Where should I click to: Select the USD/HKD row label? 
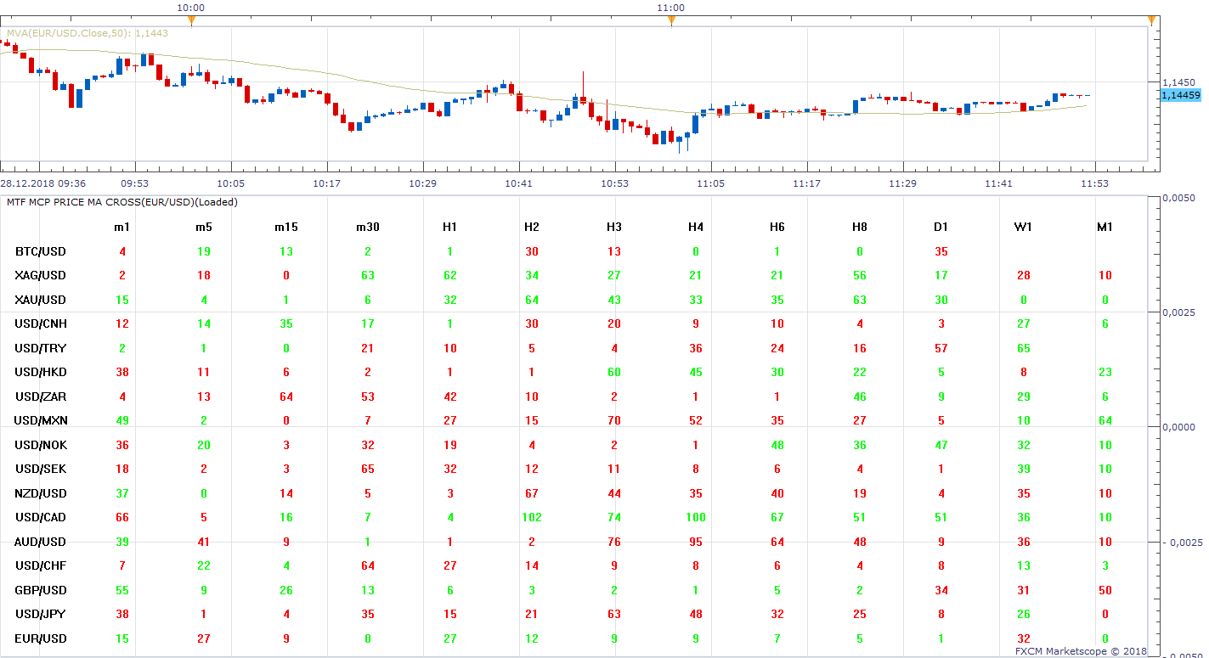[x=40, y=372]
